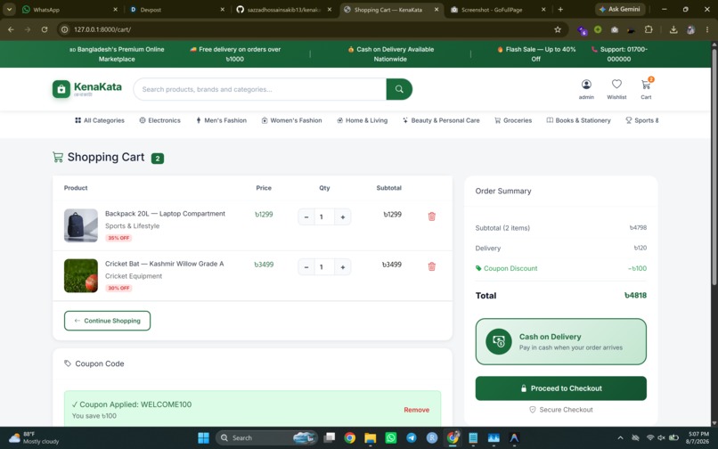Viewport: 718px width, 449px height.
Task: Click the 30% OFF badge on Cricket Bat
Action: coord(118,288)
